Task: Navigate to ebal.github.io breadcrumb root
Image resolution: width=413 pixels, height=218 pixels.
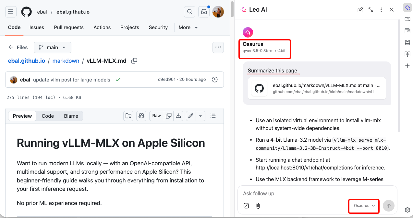Action: [x=27, y=61]
